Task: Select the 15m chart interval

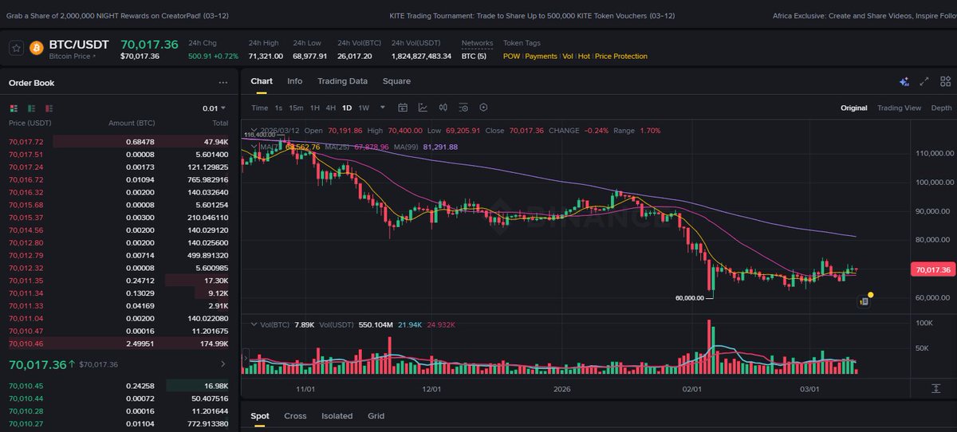Action: click(x=296, y=108)
